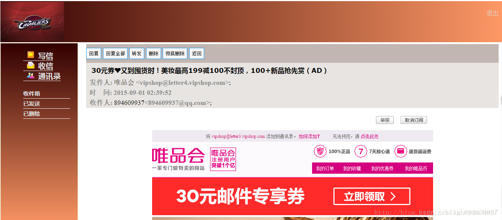Open the 已发送 sent folder
The height and width of the screenshot is (220, 502).
[x=32, y=103]
